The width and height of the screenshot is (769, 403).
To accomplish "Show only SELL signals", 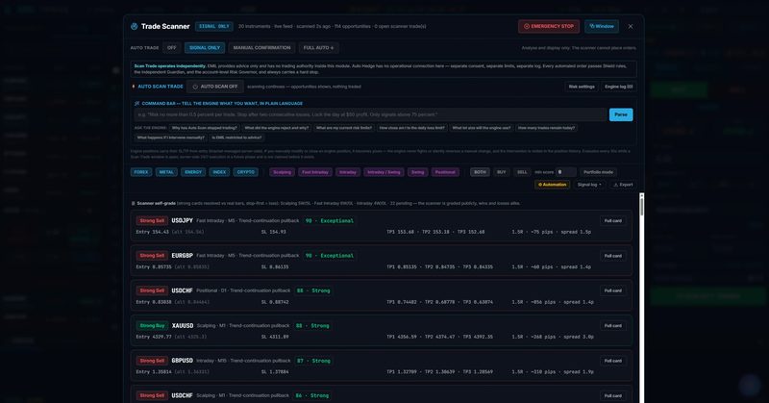I will point(522,172).
